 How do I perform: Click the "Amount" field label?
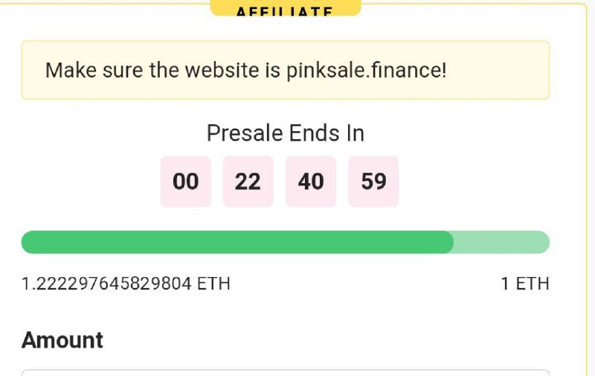pyautogui.click(x=62, y=340)
